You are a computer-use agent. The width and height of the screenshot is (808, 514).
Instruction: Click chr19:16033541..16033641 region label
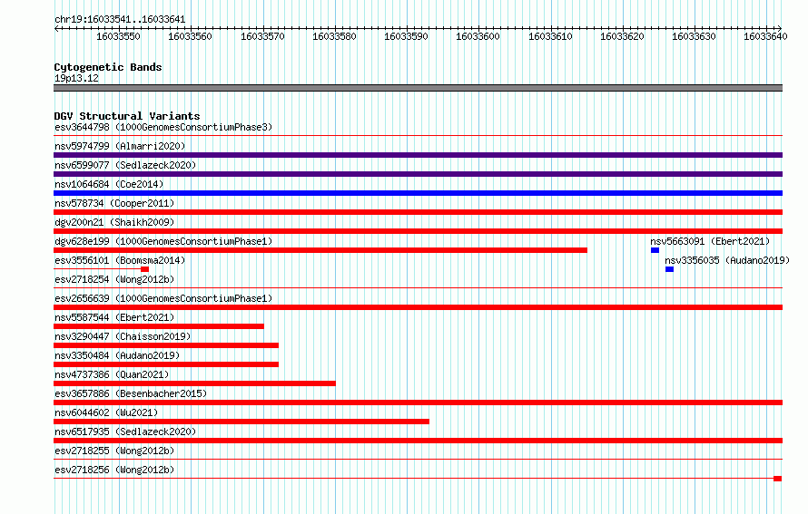(120, 19)
